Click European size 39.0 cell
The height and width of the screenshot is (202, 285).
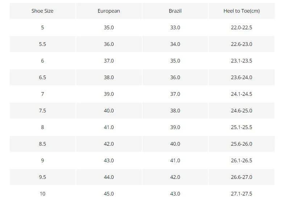(x=109, y=94)
